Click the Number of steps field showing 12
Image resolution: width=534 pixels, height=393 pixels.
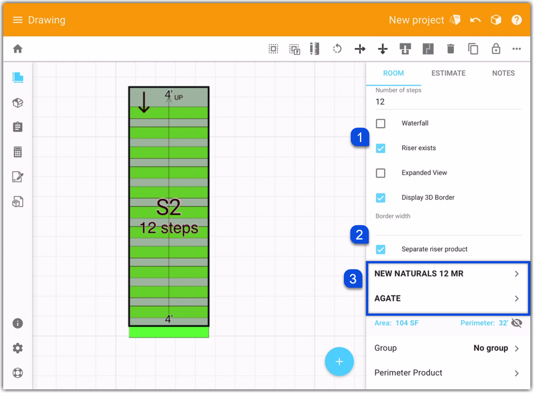[448, 102]
